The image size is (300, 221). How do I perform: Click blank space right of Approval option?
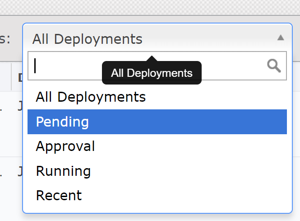click(203, 146)
